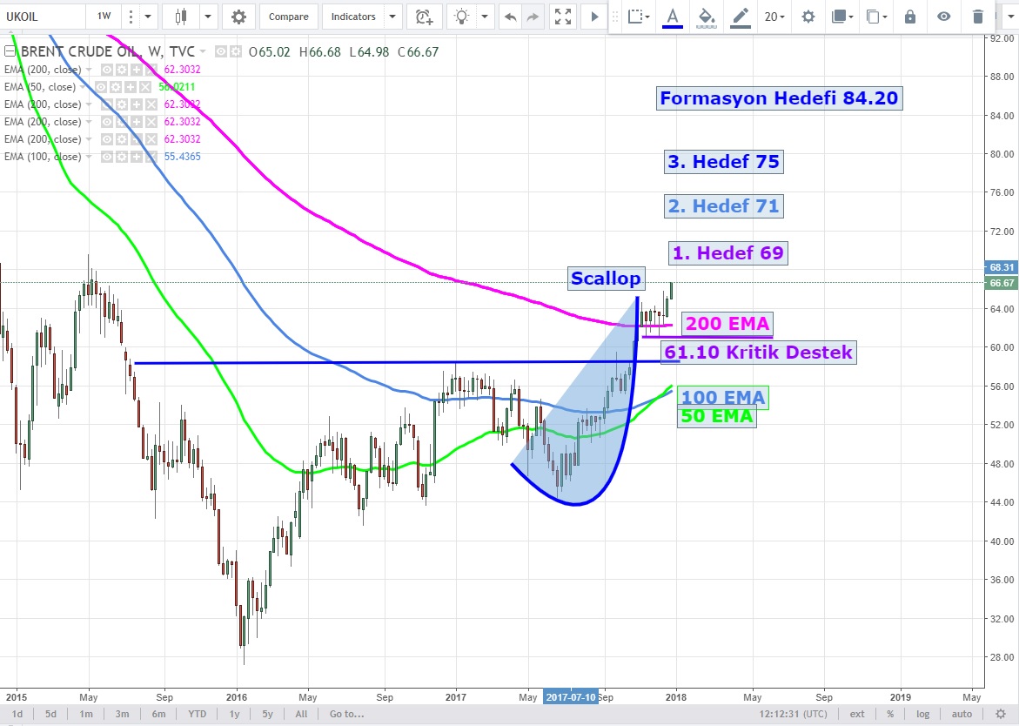
Task: Click the create alert clock icon
Action: tap(424, 17)
